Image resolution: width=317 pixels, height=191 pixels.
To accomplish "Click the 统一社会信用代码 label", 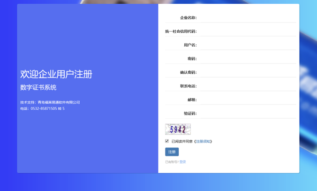I will [x=181, y=31].
